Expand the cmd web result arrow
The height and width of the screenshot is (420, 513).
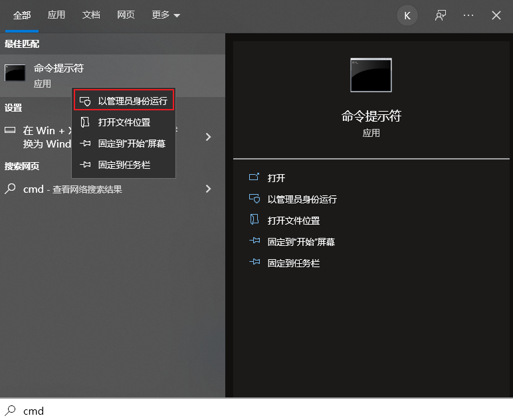pyautogui.click(x=209, y=189)
